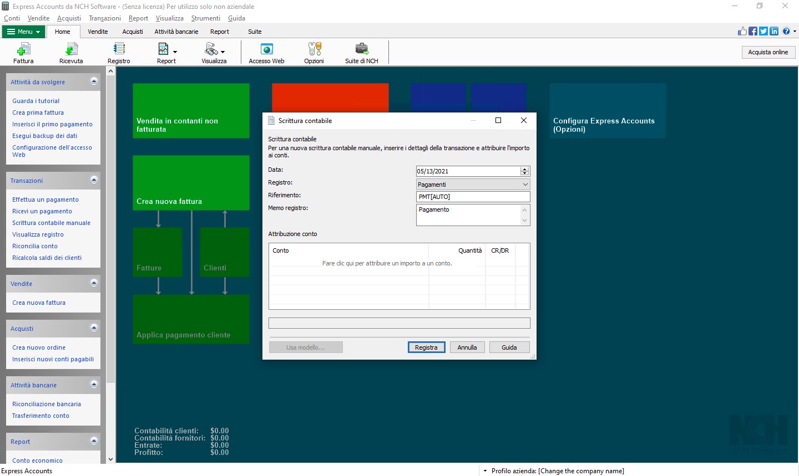Image resolution: width=799 pixels, height=476 pixels.
Task: Click the Acquista online button
Action: coord(768,52)
